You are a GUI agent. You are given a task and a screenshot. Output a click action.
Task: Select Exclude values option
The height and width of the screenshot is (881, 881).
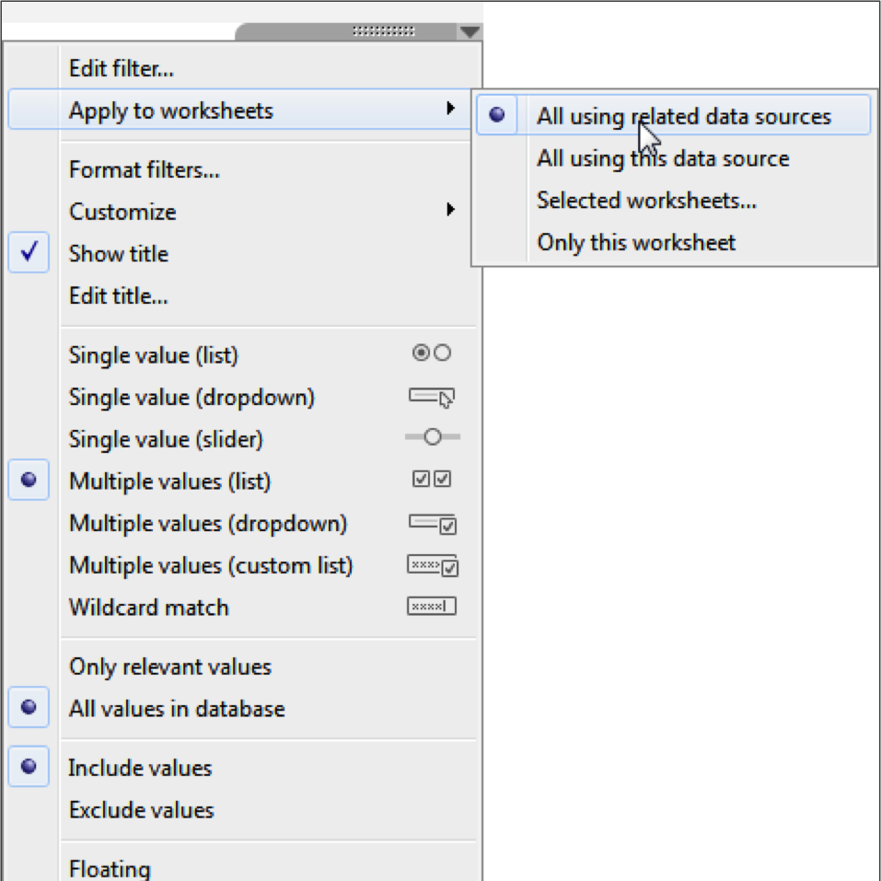coord(141,810)
